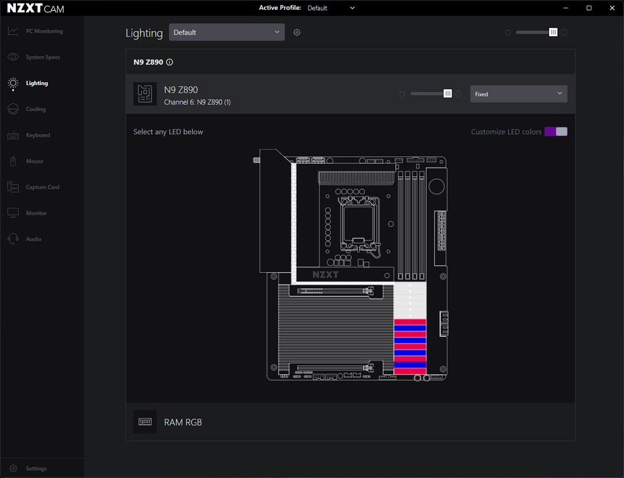624x478 pixels.
Task: Click the Mouse icon in sidebar
Action: [x=13, y=161]
